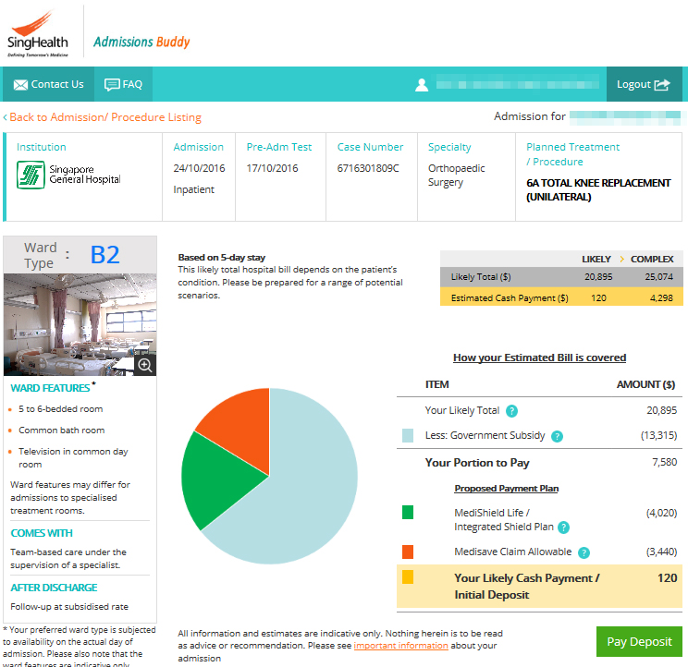Select the LIKELY column header
688x667 pixels.
(x=596, y=259)
